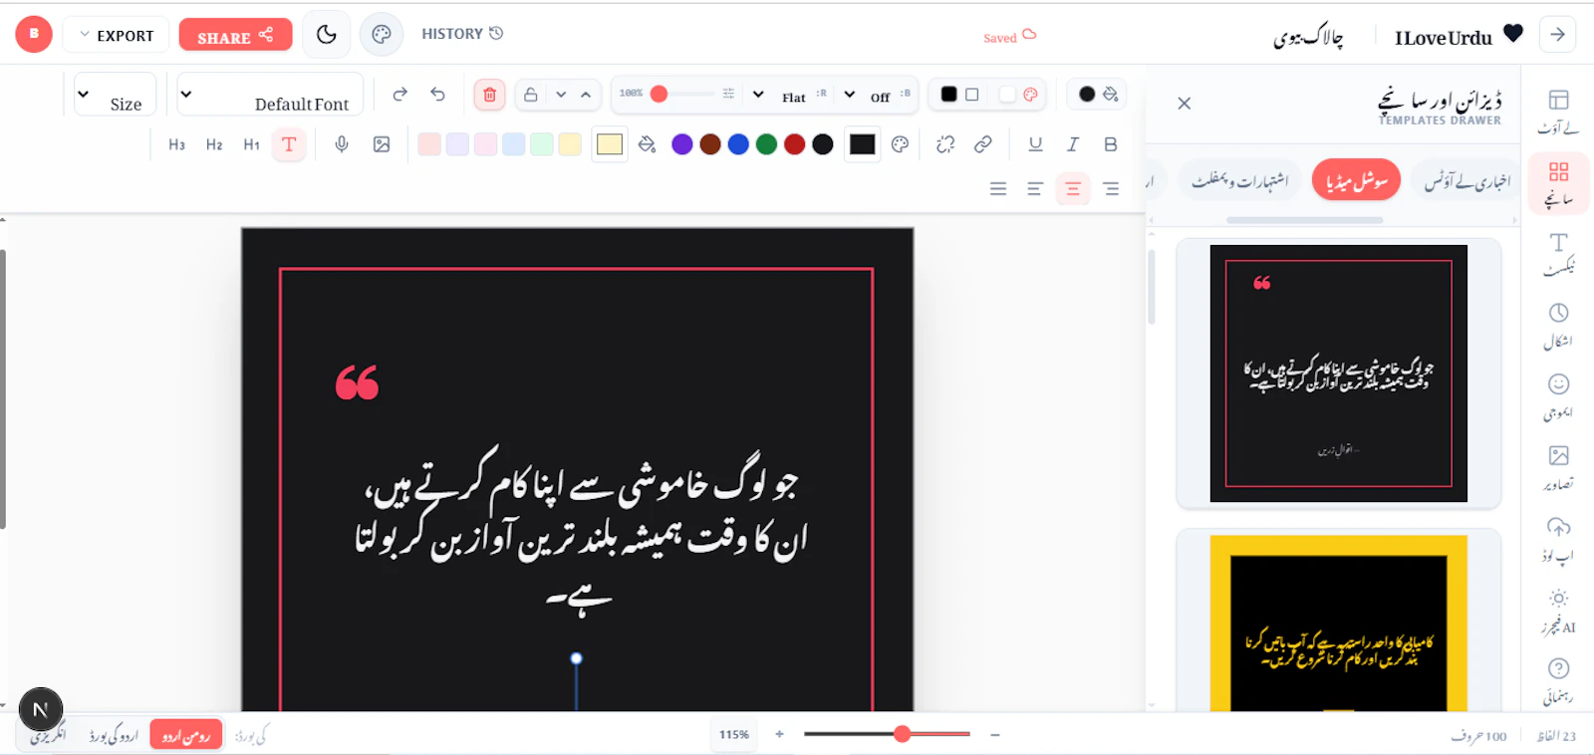The image size is (1594, 755).
Task: Align text left
Action: point(1035,188)
